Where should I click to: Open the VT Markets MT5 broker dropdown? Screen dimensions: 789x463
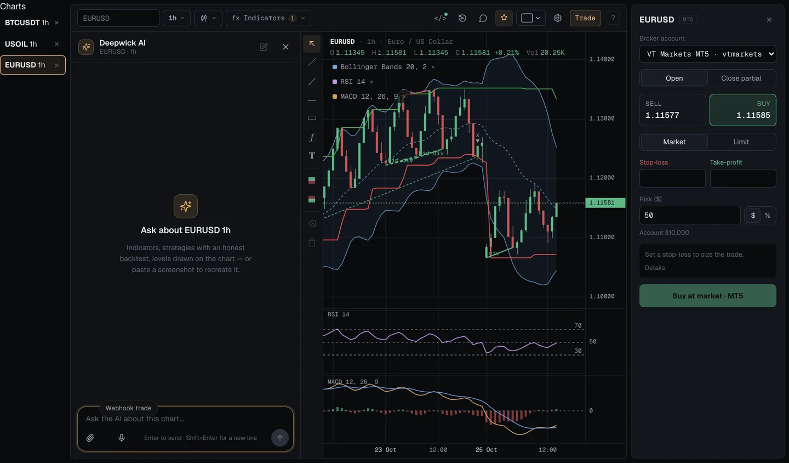(x=708, y=54)
